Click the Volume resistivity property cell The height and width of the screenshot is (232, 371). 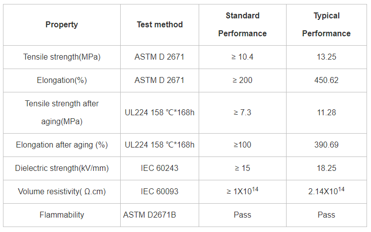click(x=62, y=192)
